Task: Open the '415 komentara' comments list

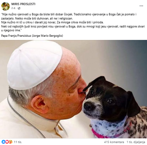Action: [x=114, y=142]
